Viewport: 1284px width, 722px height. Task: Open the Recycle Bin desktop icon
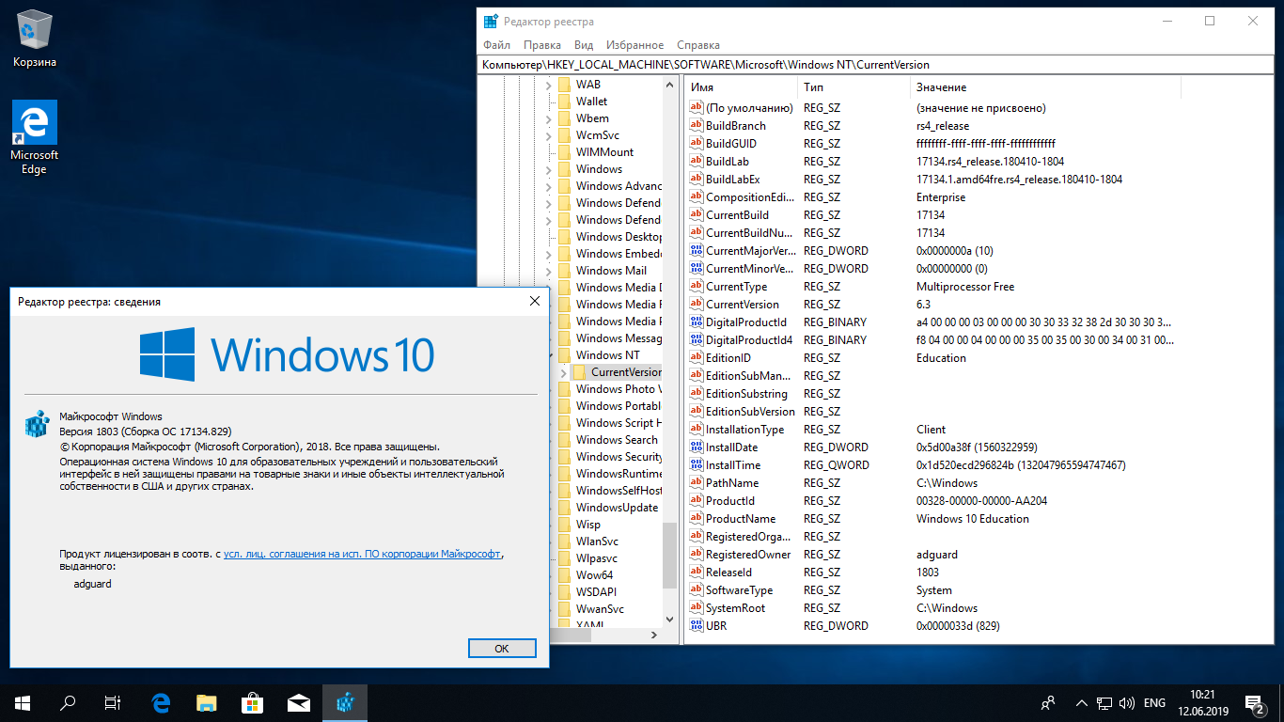35,38
